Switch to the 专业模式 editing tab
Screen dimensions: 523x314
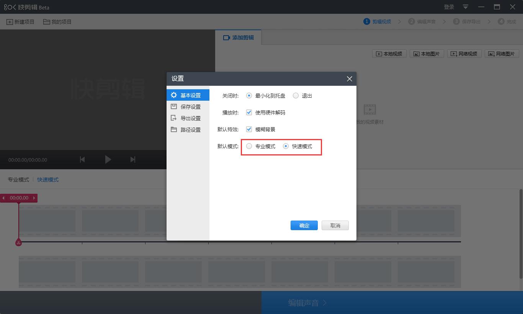[x=18, y=179]
